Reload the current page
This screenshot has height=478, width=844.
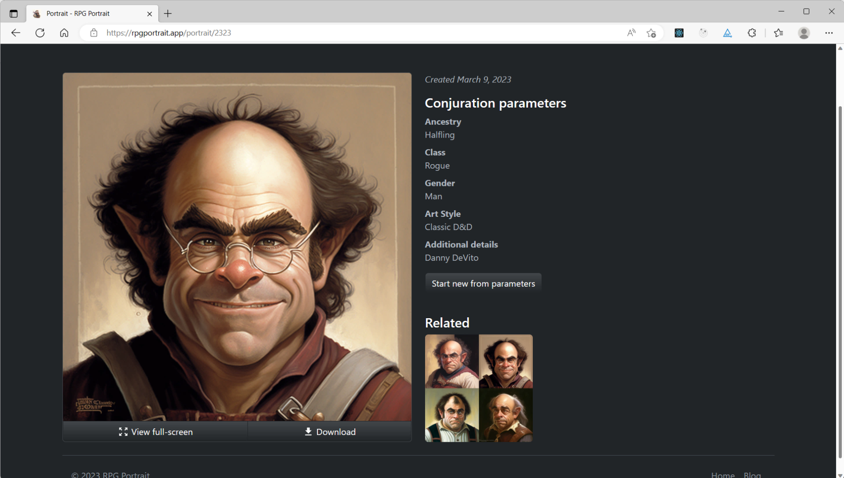(x=40, y=33)
